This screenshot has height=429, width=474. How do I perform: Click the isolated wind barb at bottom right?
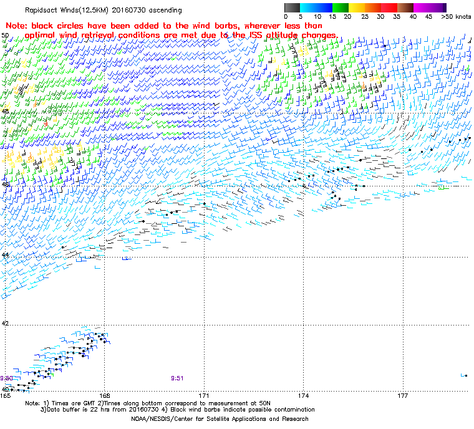click(x=464, y=375)
